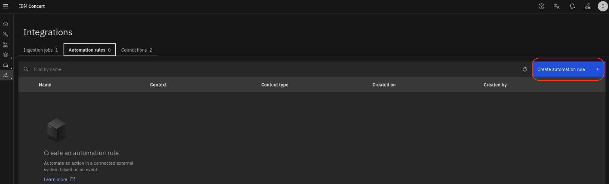609x184 pixels.
Task: Click the AI tools wrench icon
Action: (x=587, y=6)
